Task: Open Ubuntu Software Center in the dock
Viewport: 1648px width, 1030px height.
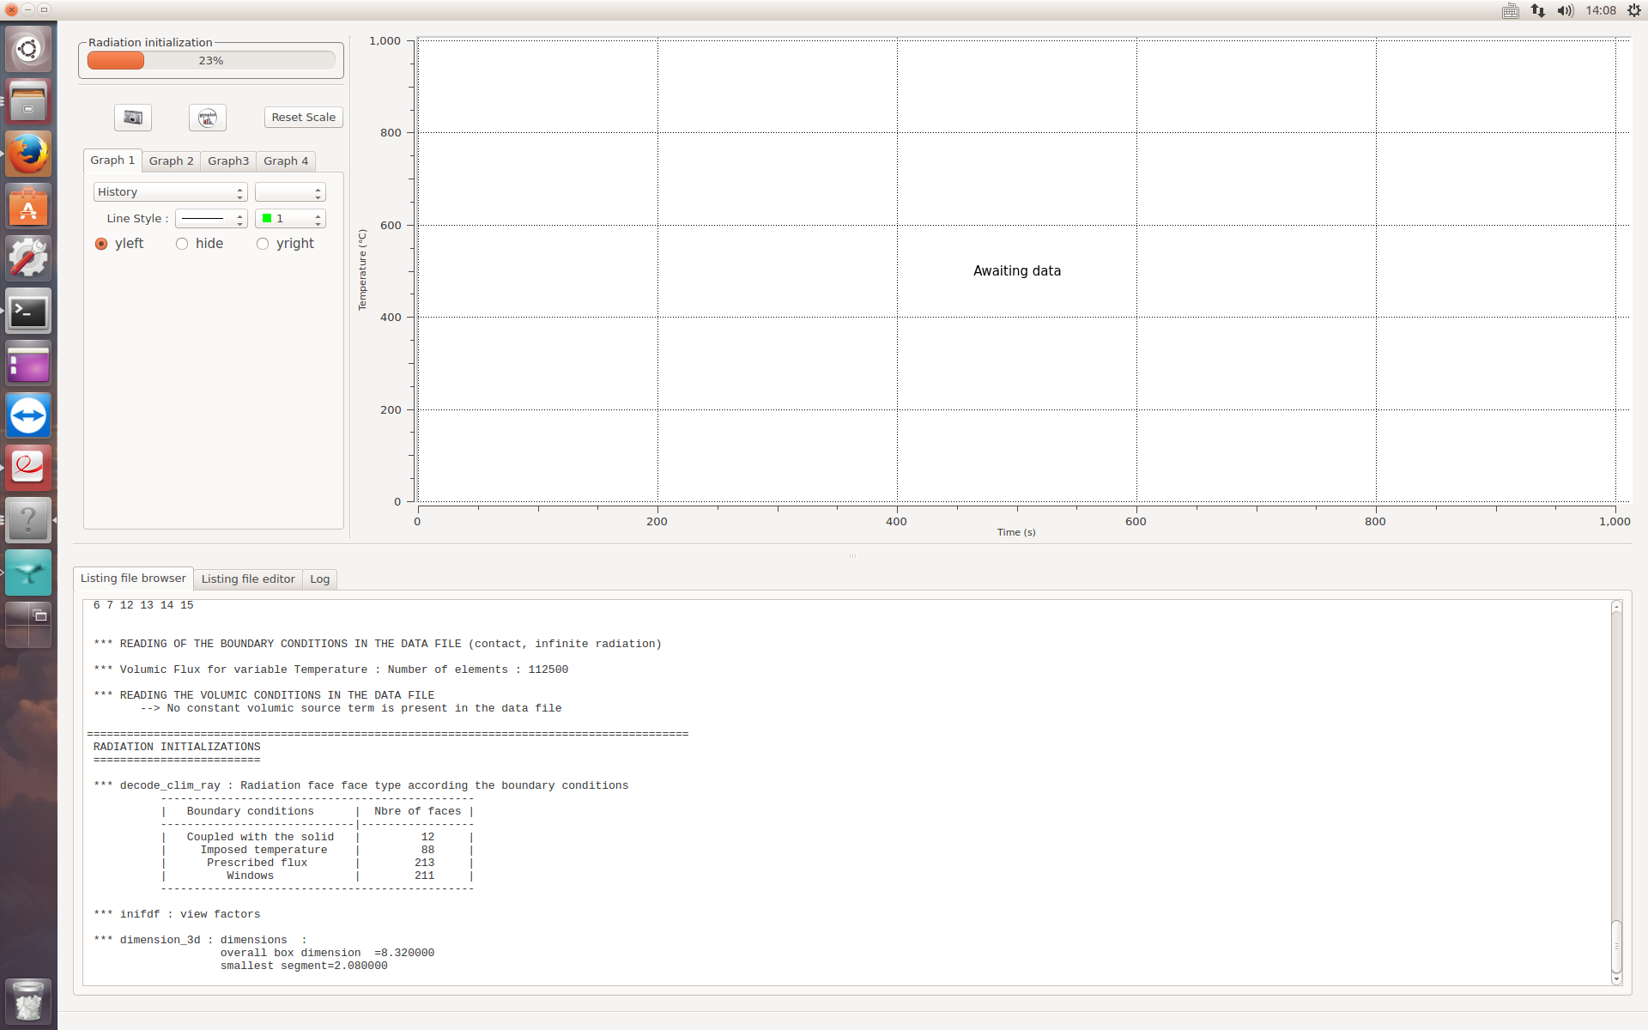Action: (x=28, y=207)
